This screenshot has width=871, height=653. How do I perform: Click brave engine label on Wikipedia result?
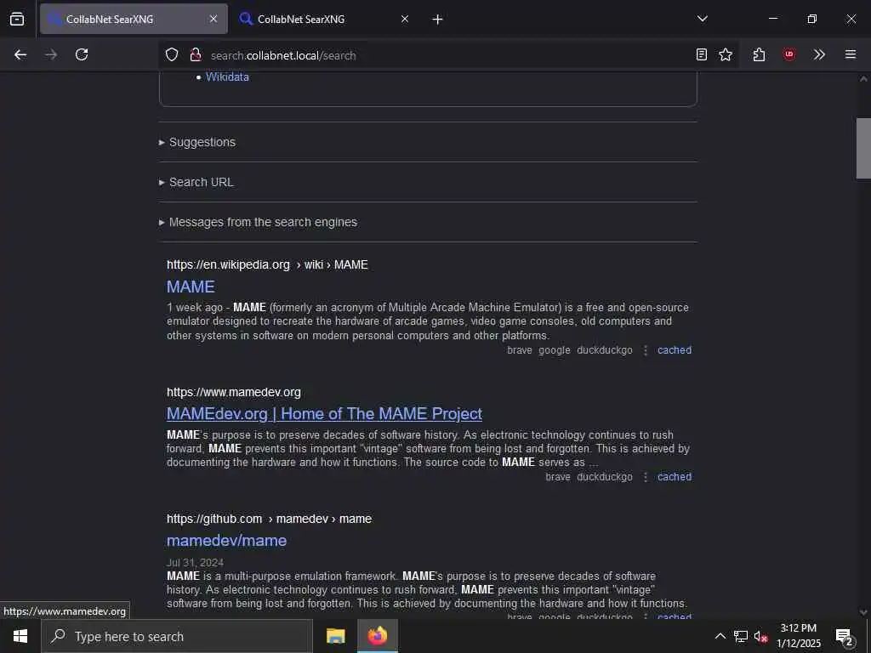coord(520,350)
